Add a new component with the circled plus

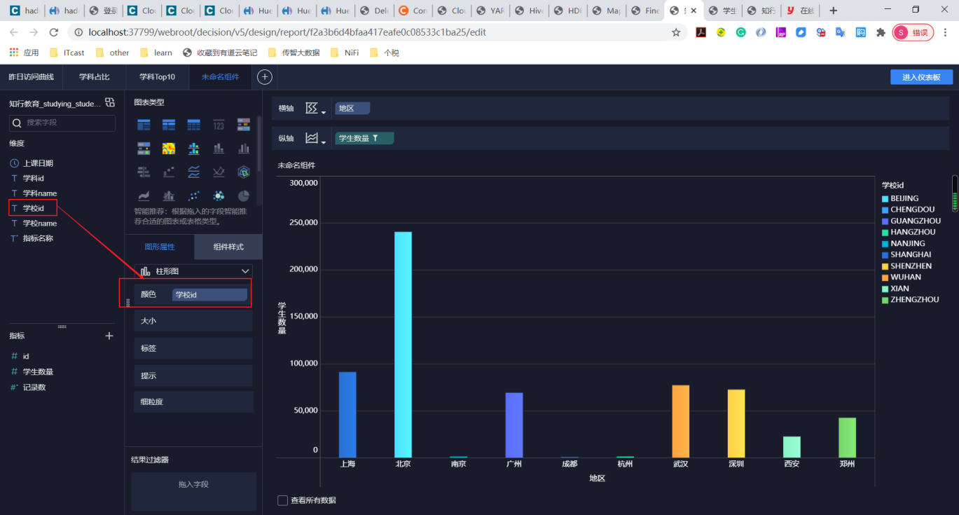coord(264,77)
